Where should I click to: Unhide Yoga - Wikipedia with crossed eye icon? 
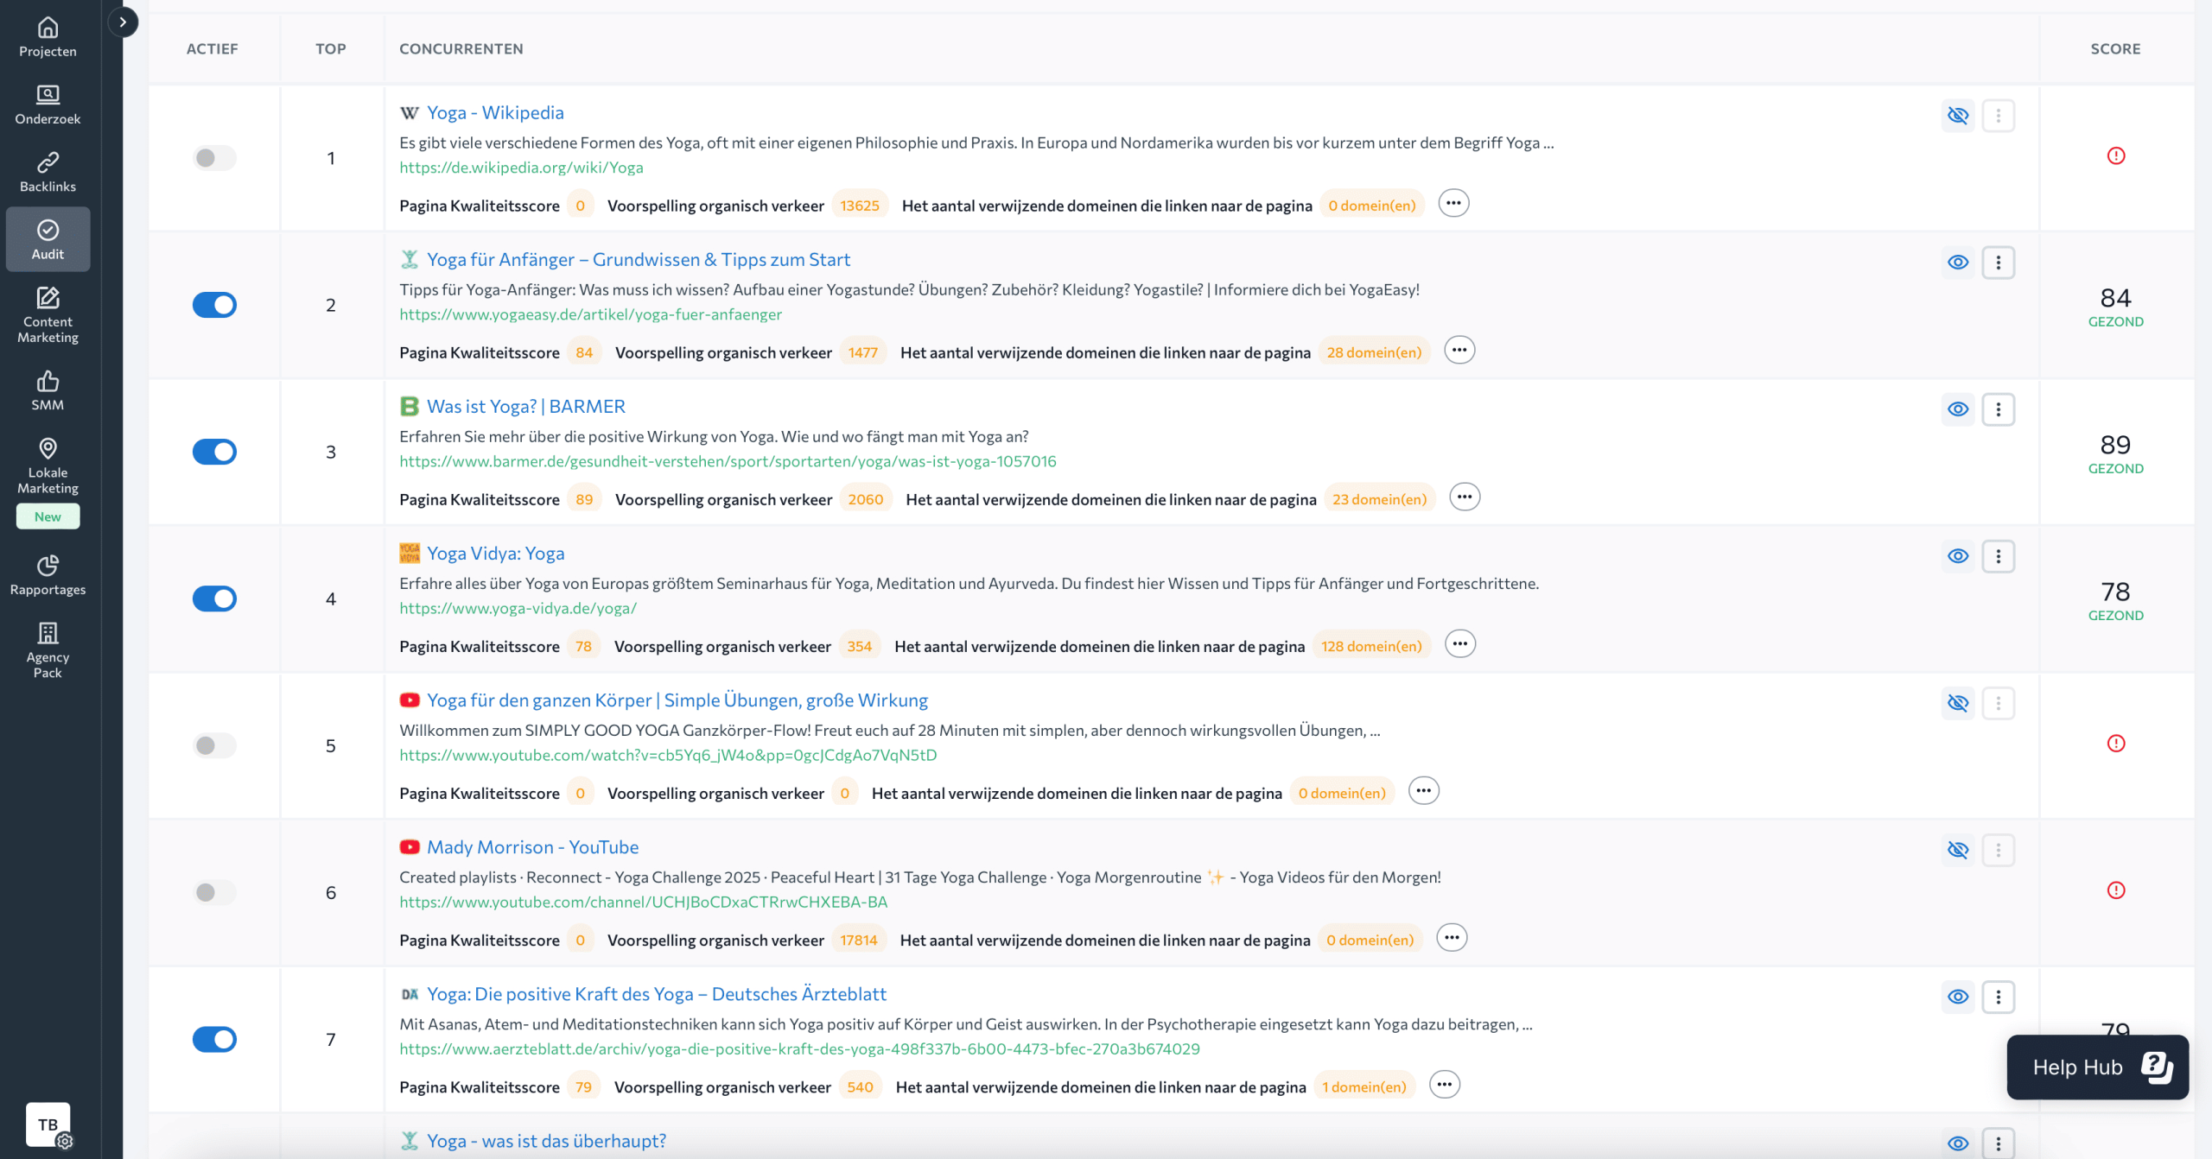tap(1958, 115)
